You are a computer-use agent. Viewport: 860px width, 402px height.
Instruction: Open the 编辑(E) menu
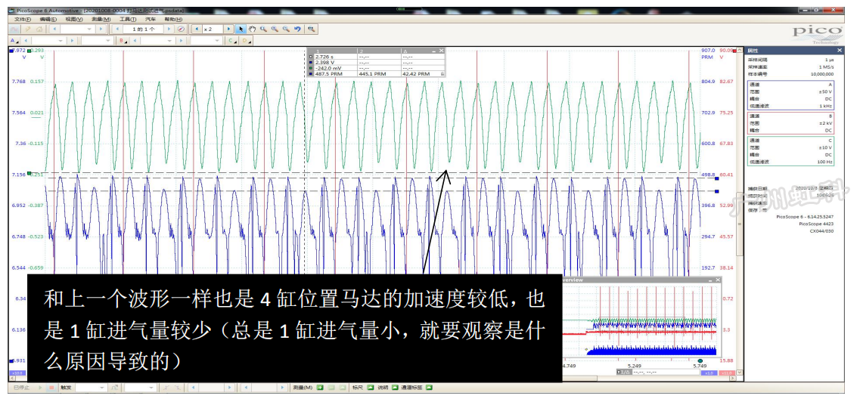pos(48,19)
